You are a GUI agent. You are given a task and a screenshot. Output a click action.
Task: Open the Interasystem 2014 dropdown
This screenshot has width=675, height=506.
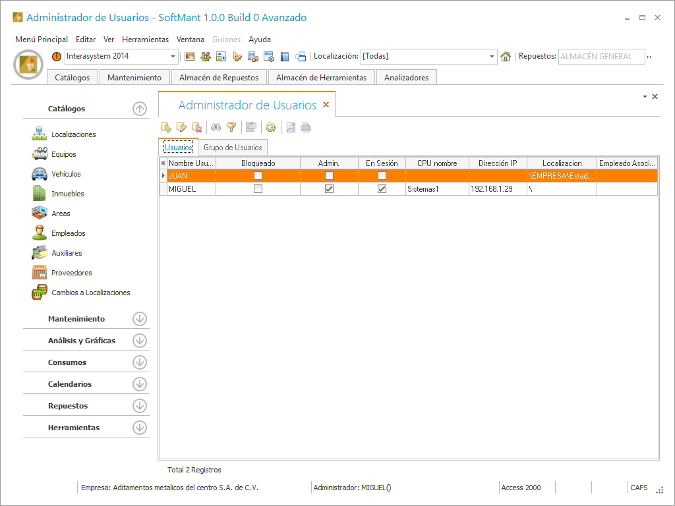(x=173, y=57)
